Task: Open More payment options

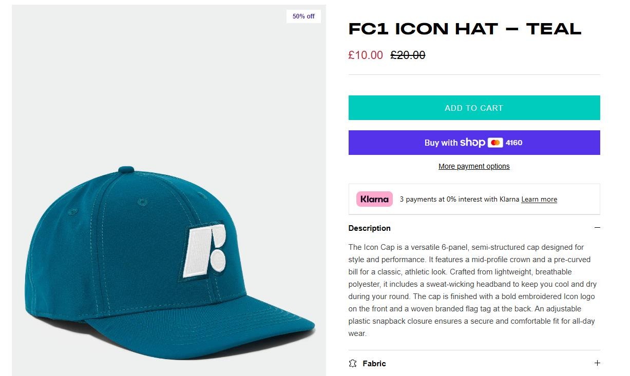Action: tap(474, 166)
